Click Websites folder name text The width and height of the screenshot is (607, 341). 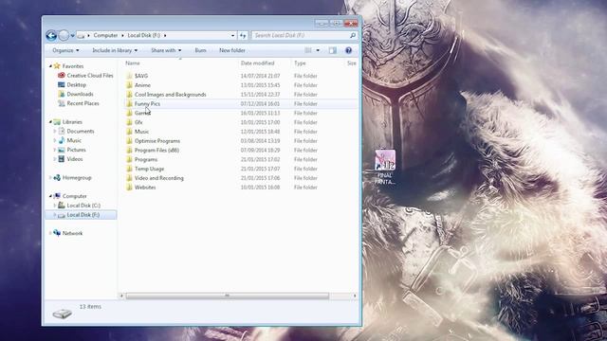(145, 188)
